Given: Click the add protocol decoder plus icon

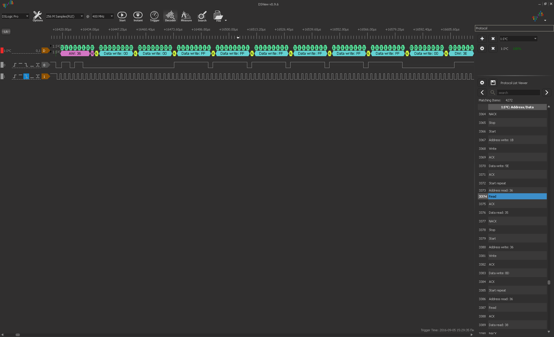Looking at the screenshot, I should pyautogui.click(x=482, y=39).
